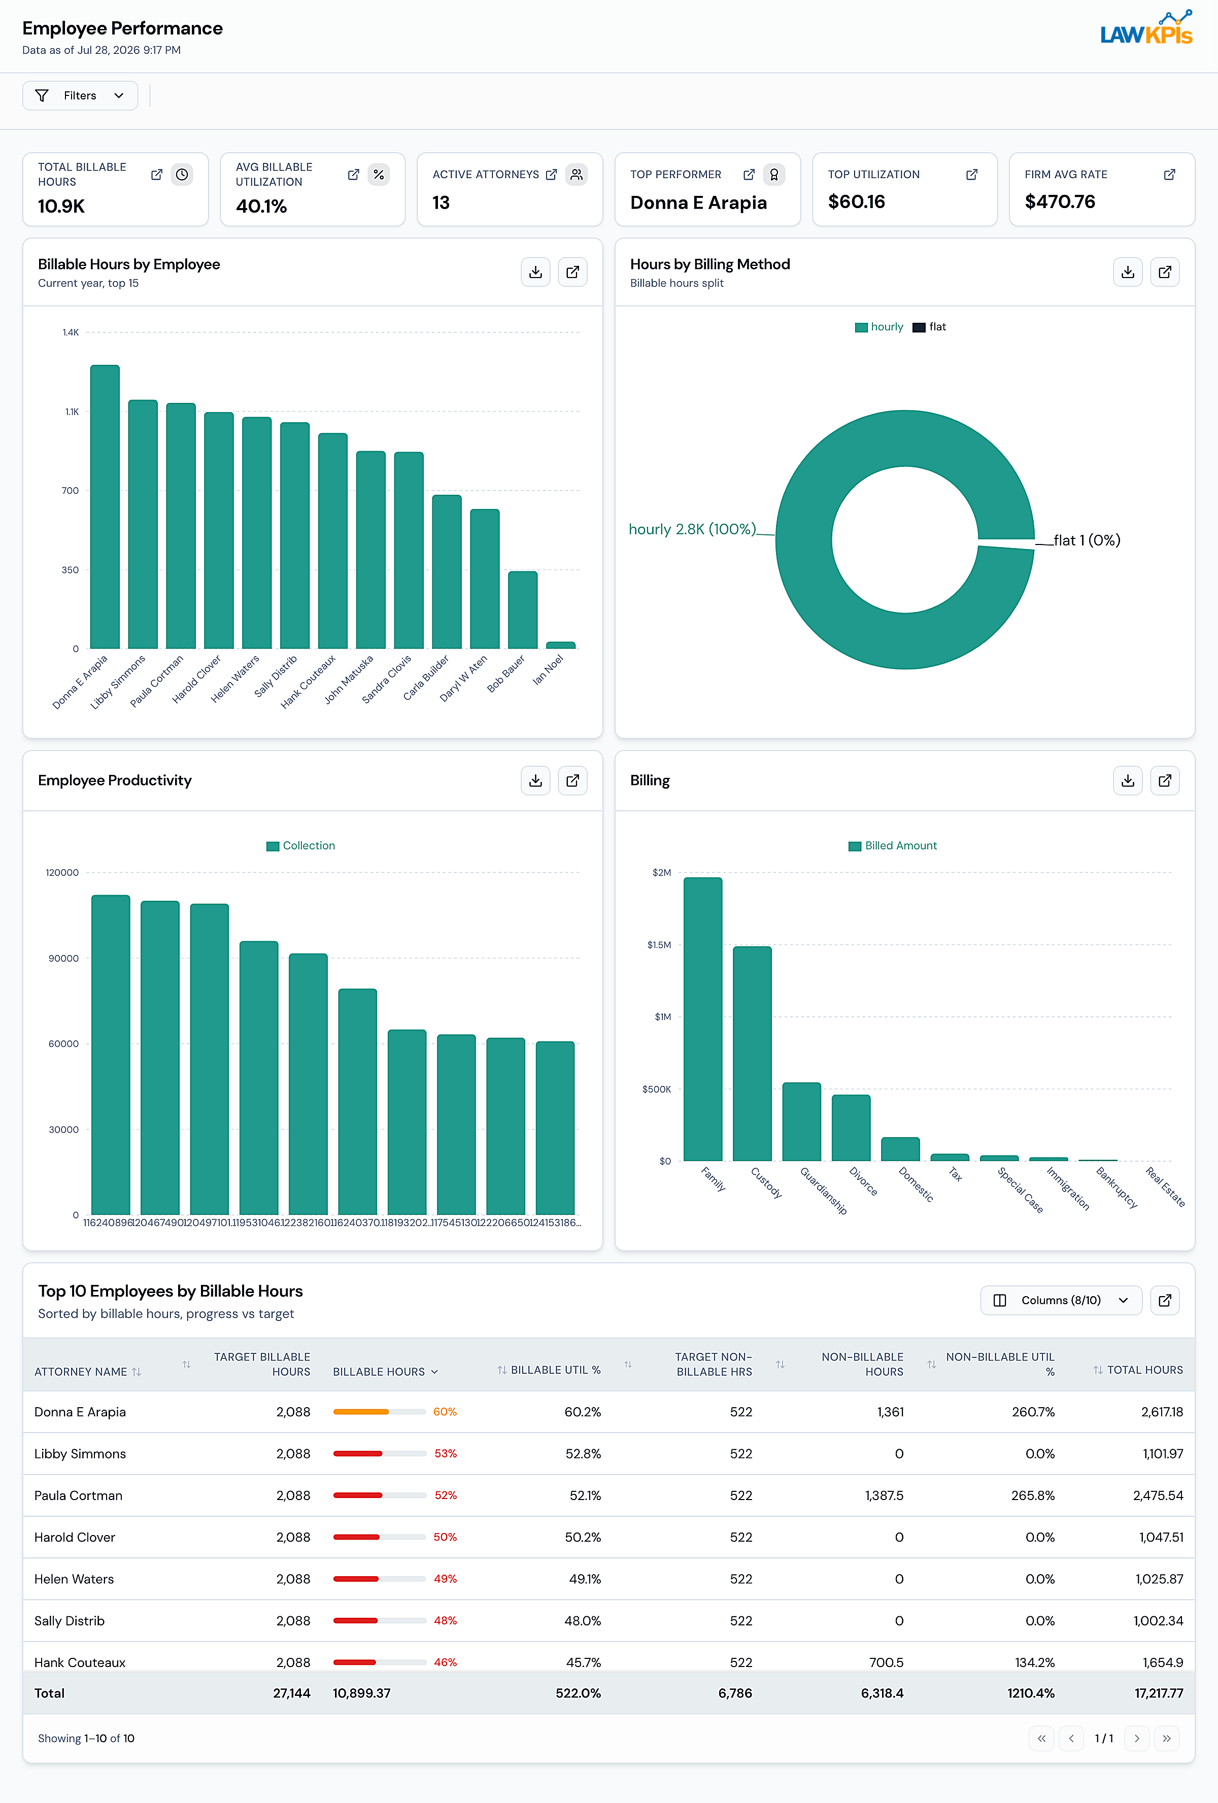Click percent icon on Avg Billable Utilization card
The image size is (1218, 1803).
pyautogui.click(x=380, y=175)
